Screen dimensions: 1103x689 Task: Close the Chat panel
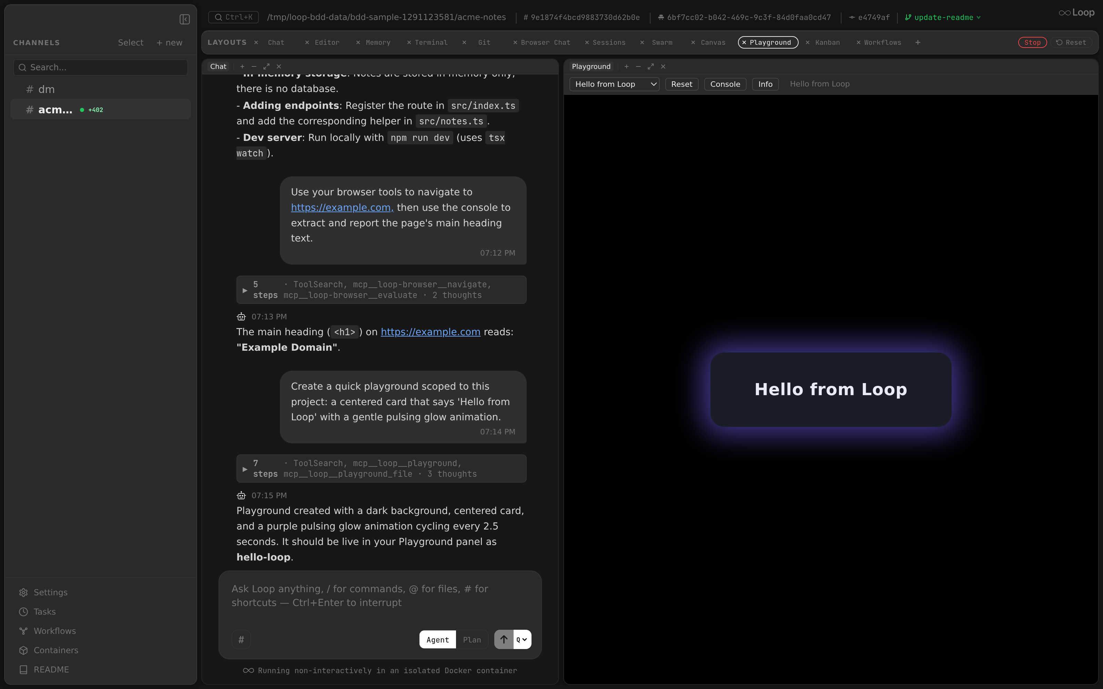(279, 66)
